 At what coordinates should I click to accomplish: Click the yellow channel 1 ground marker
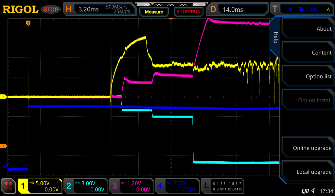click(x=4, y=97)
